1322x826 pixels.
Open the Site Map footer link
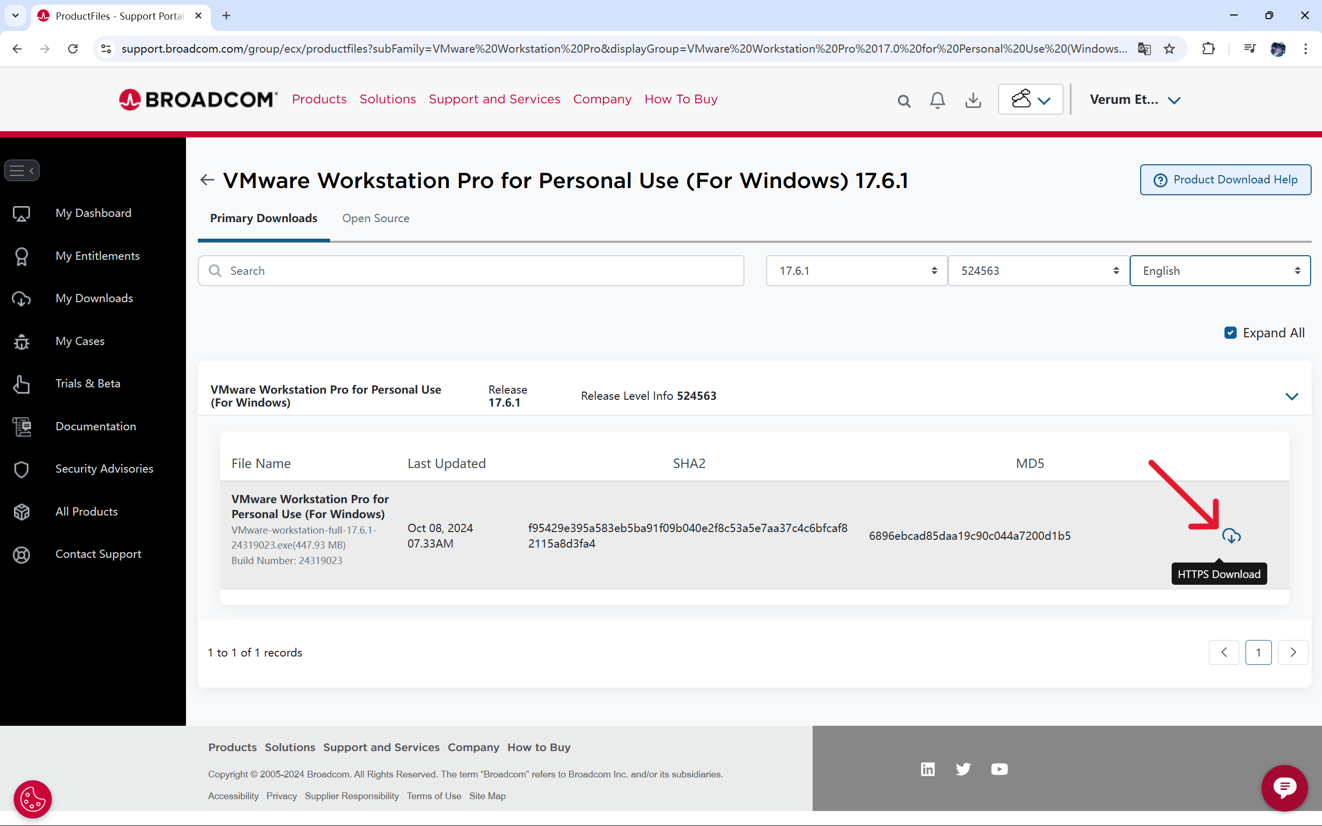(x=487, y=796)
